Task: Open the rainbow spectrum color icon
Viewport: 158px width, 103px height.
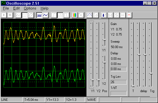Action: point(75,15)
